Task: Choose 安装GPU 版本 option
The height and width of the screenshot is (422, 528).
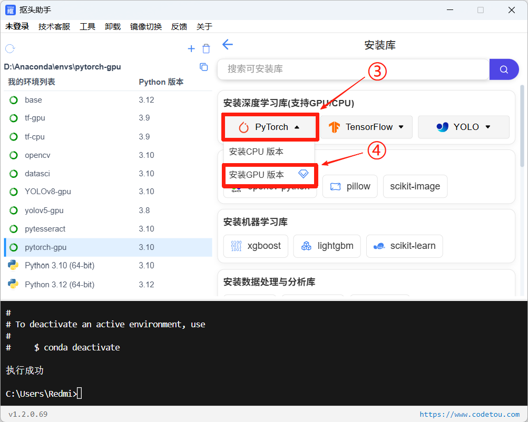Action: tap(269, 175)
